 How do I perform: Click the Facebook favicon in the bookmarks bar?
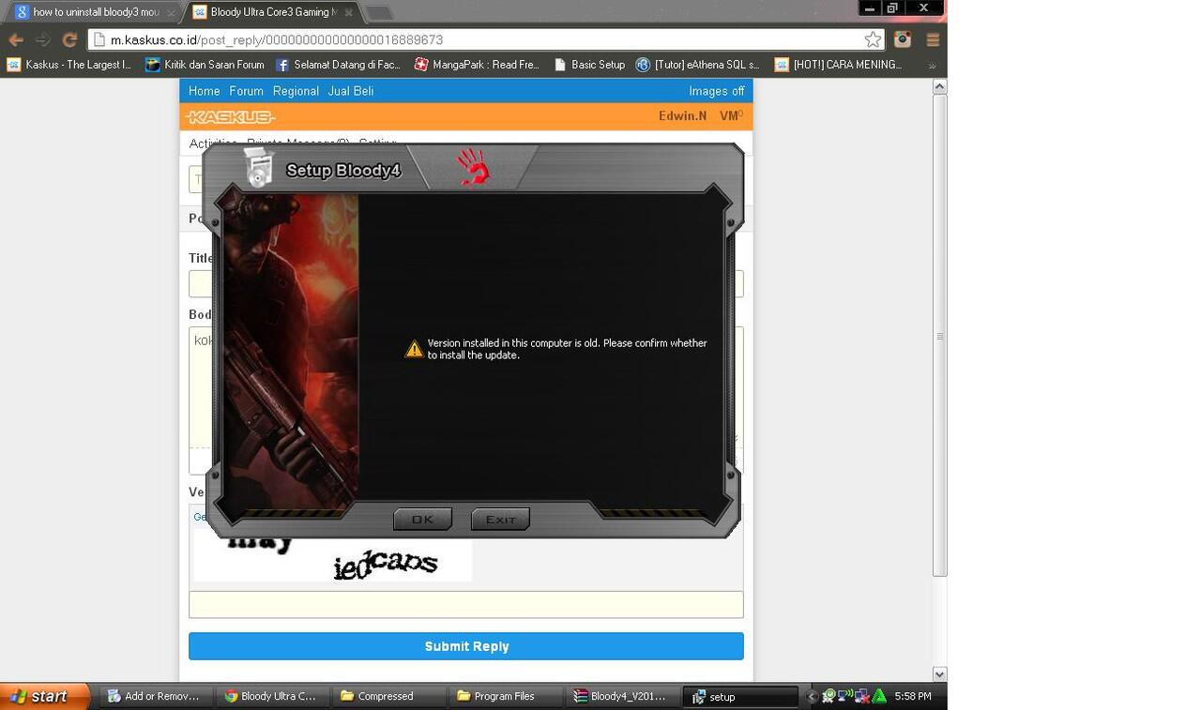pos(282,65)
